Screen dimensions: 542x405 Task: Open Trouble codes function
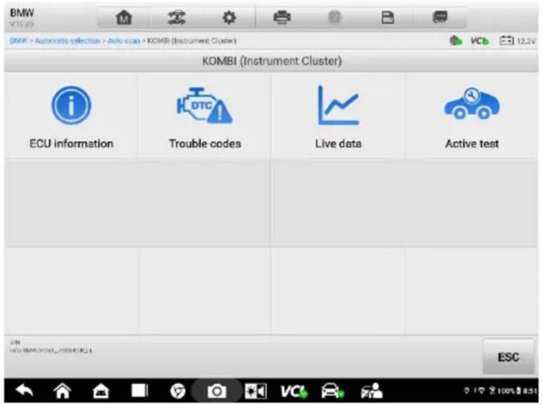coord(204,116)
